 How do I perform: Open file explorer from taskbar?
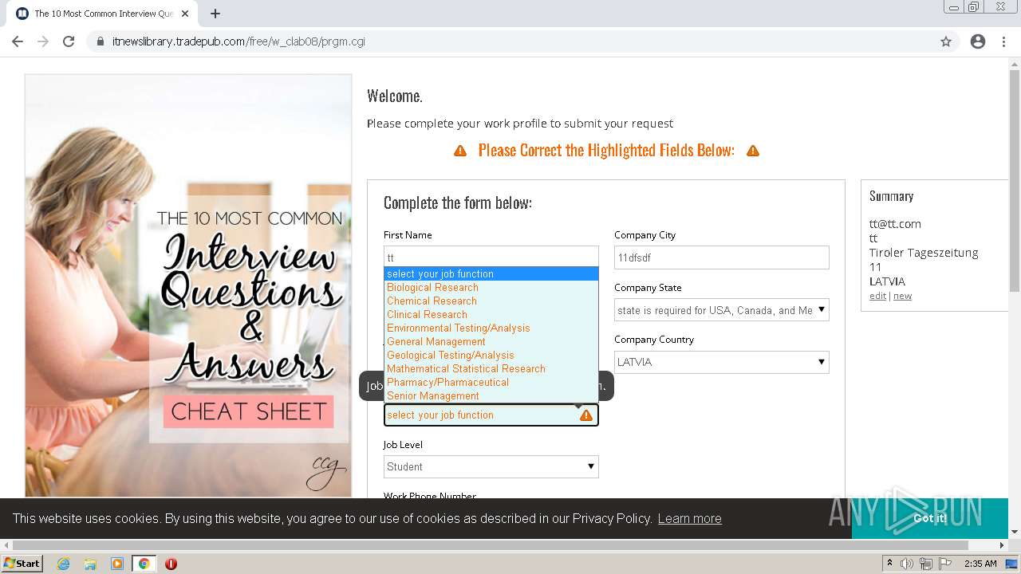90,564
